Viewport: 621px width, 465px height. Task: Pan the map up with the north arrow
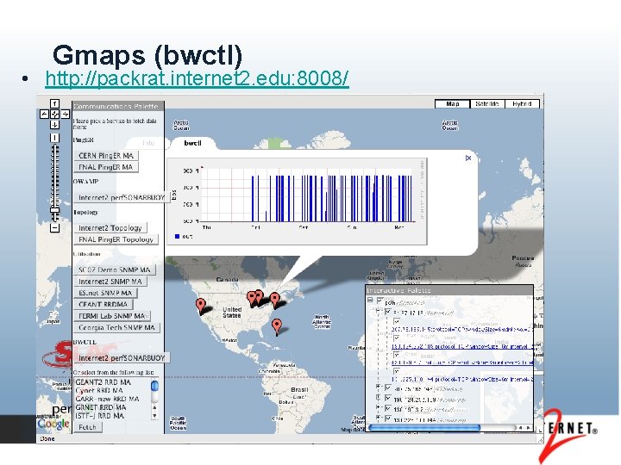pos(54,103)
